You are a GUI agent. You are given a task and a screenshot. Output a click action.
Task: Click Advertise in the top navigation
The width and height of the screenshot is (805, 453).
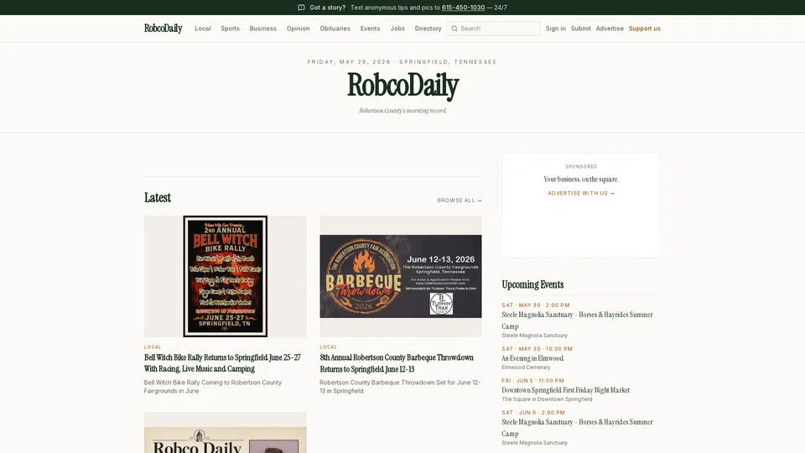(x=610, y=29)
